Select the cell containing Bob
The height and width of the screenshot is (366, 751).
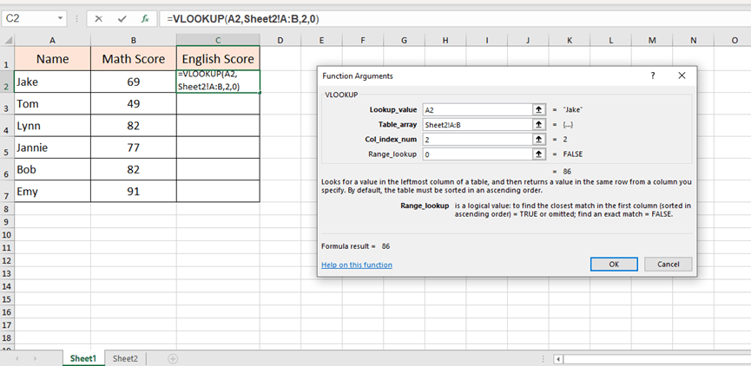pyautogui.click(x=52, y=169)
